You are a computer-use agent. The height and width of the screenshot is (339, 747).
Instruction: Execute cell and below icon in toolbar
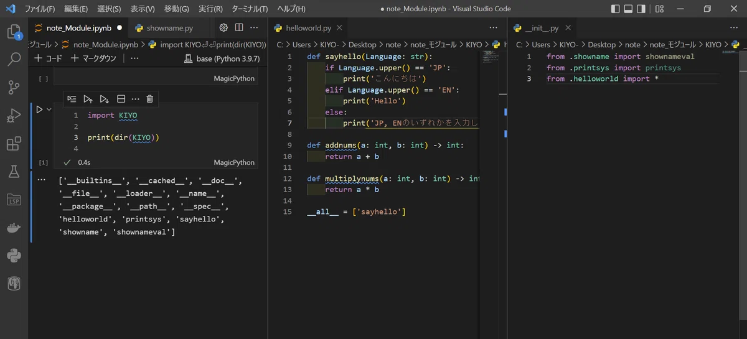click(x=104, y=99)
